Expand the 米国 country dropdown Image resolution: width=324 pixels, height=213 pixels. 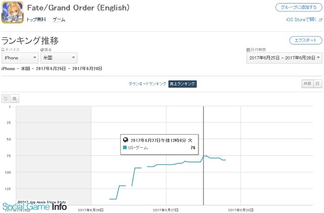pyautogui.click(x=59, y=58)
